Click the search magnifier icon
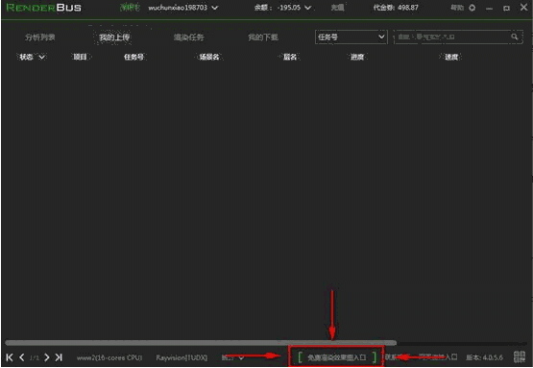The width and height of the screenshot is (533, 368). [x=515, y=37]
